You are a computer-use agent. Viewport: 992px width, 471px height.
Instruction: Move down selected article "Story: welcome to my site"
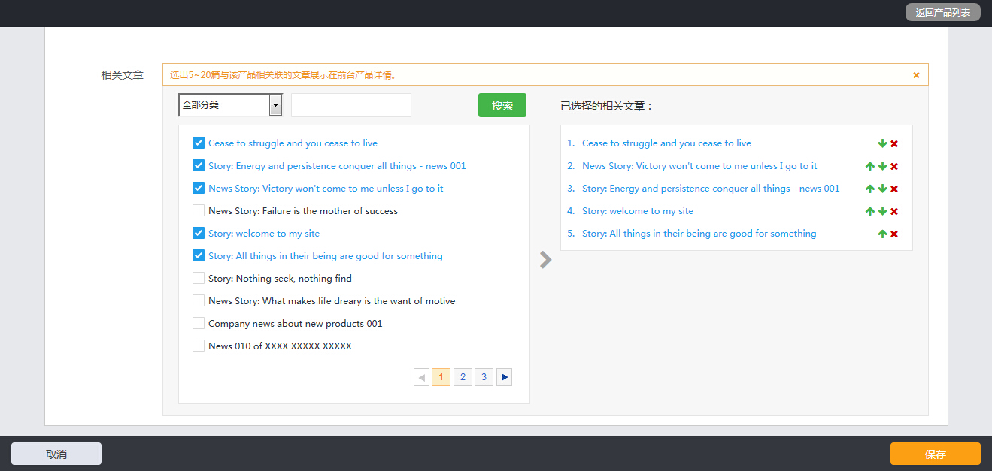(x=882, y=211)
